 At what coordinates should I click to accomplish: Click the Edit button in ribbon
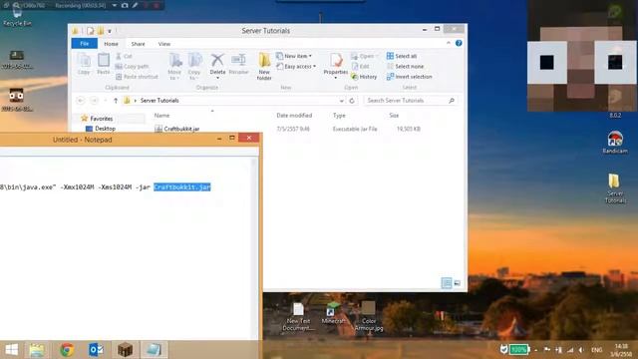[x=360, y=67]
